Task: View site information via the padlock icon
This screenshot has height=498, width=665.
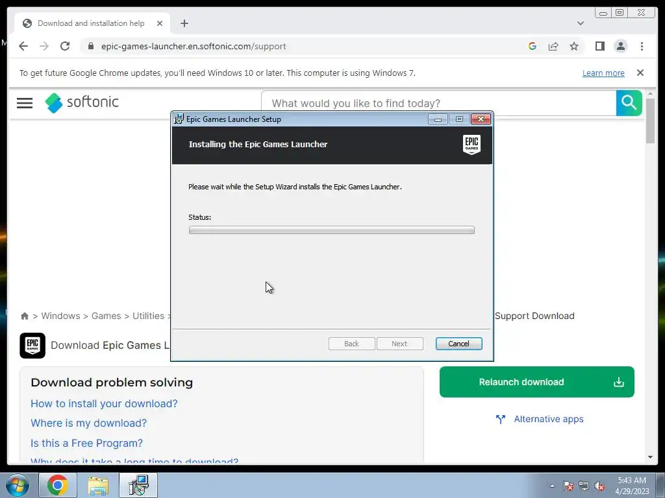Action: pos(91,46)
